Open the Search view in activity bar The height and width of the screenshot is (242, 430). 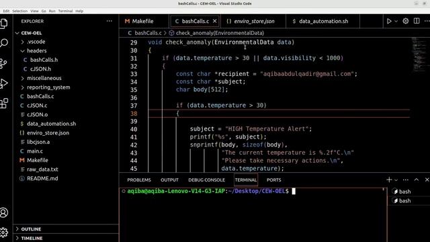coord(4,43)
